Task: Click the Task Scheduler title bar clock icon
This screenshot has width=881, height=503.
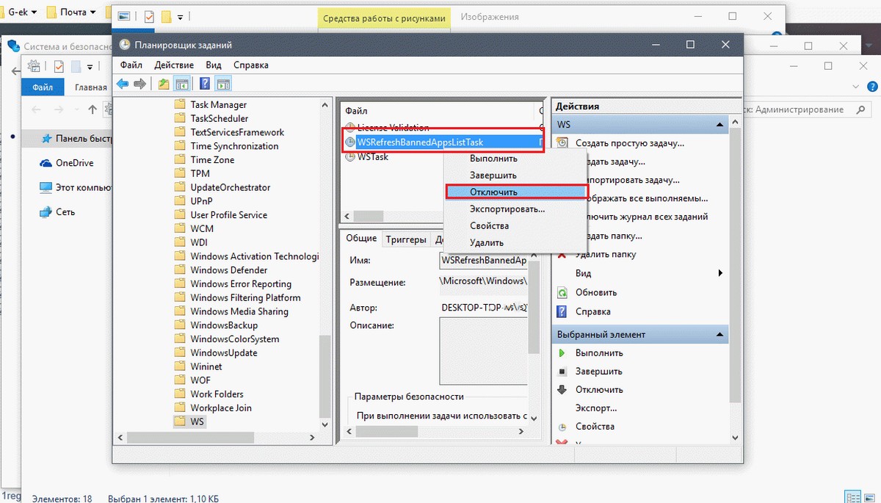Action: click(125, 45)
